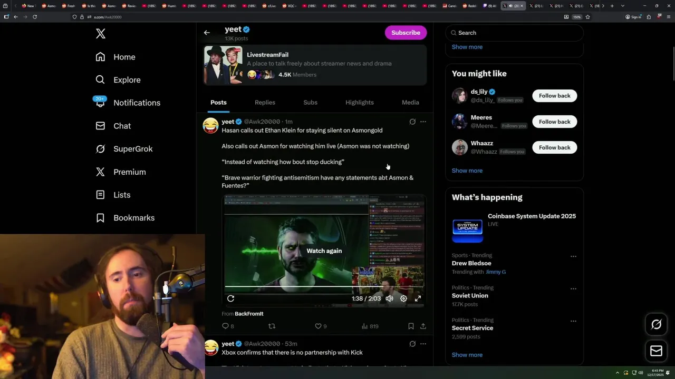The height and width of the screenshot is (379, 675).
Task: Open Coinbase System Update 2025 live event
Action: pyautogui.click(x=514, y=227)
